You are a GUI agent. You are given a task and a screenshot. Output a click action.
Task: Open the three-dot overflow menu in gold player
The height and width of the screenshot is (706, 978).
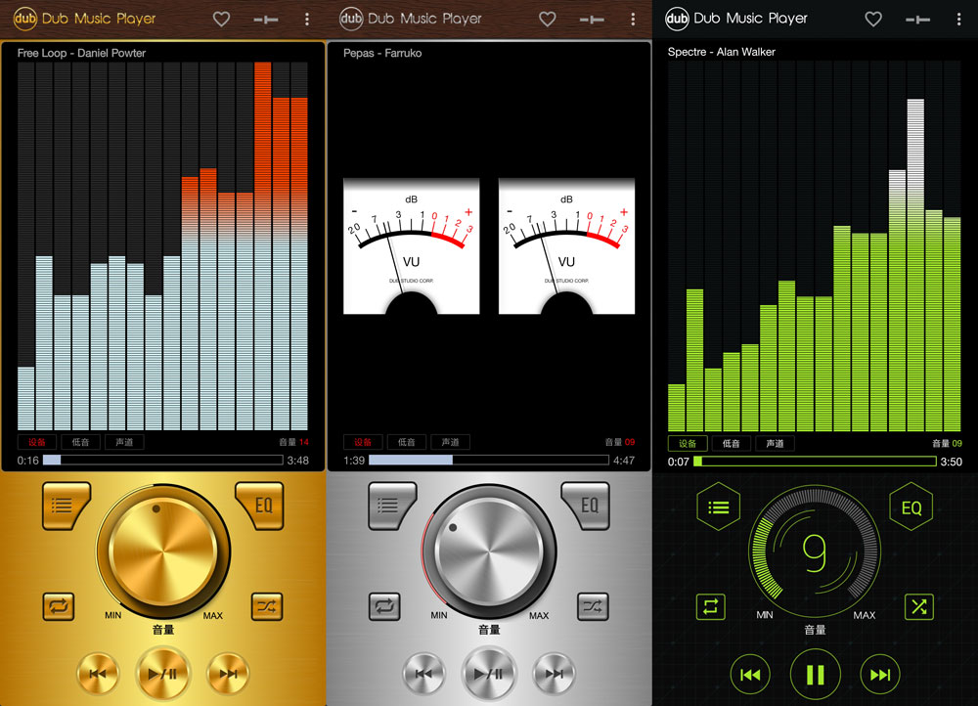point(307,20)
